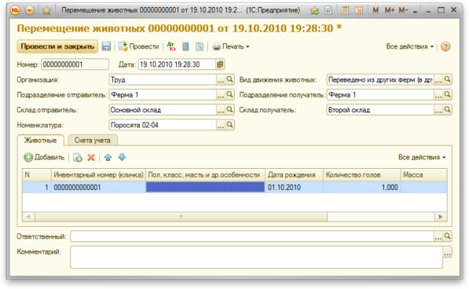Open the Печать dropdown menu
Screen dimensions: 469x289
click(231, 46)
